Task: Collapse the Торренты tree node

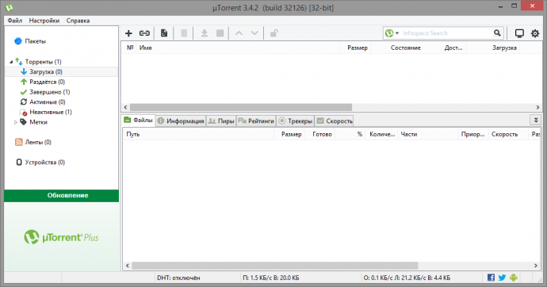Action: coord(11,62)
